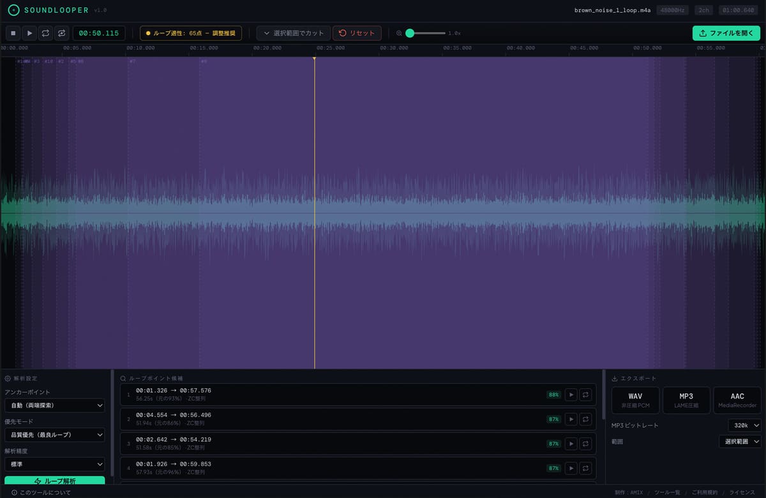Open the アンカーポイント dropdown

click(55, 405)
